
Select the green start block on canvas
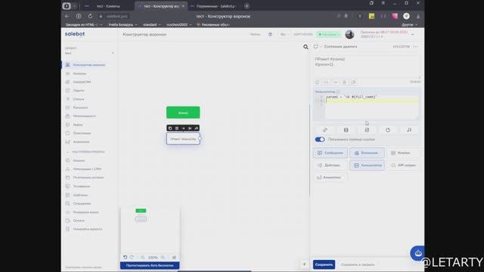pyautogui.click(x=183, y=113)
